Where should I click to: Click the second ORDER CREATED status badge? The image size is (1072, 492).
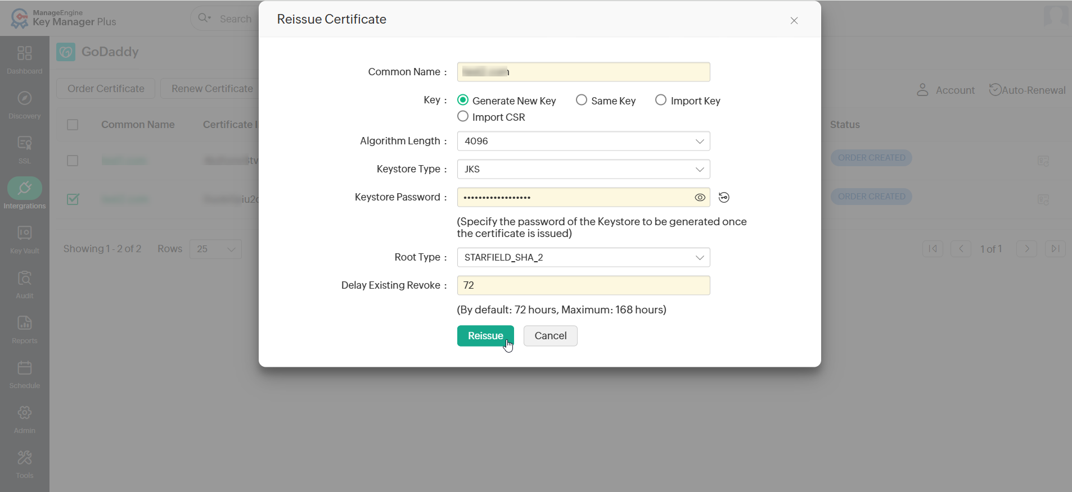871,197
